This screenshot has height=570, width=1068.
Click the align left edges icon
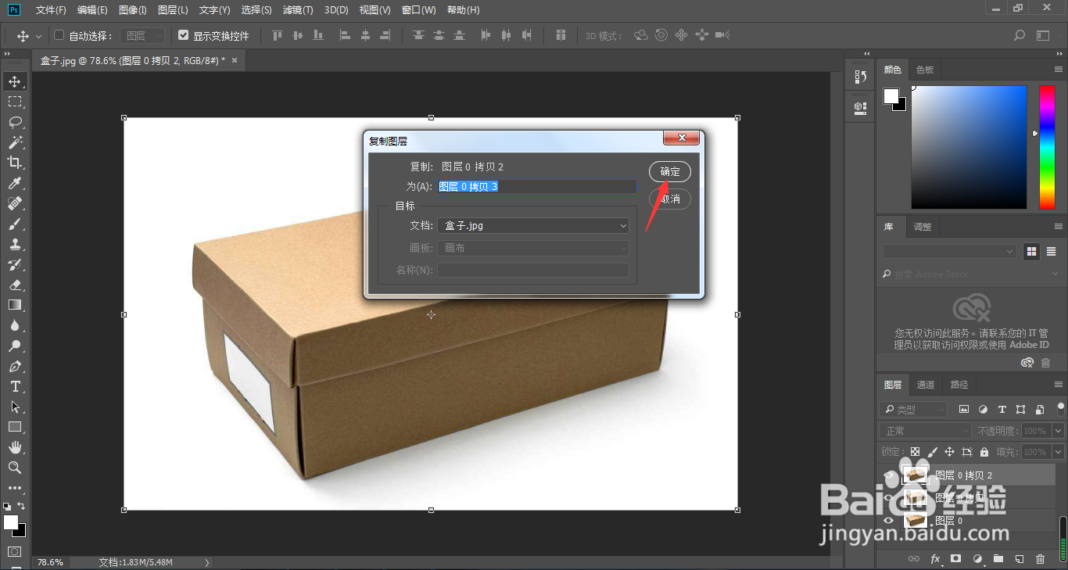[345, 35]
